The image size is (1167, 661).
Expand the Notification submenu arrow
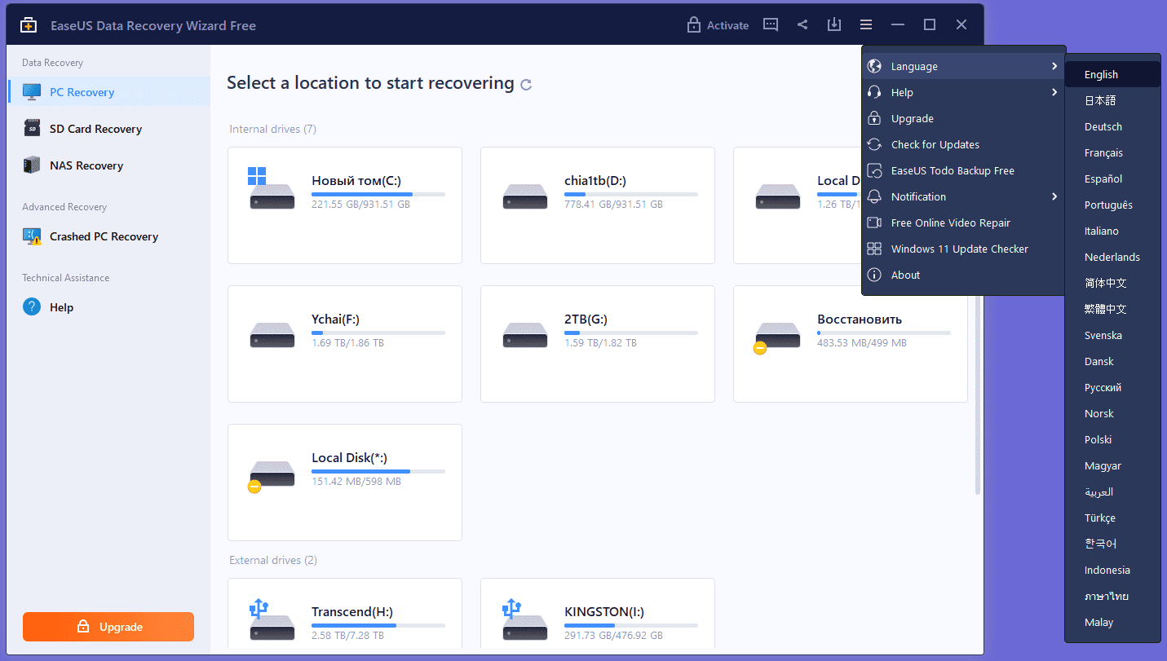(1054, 196)
